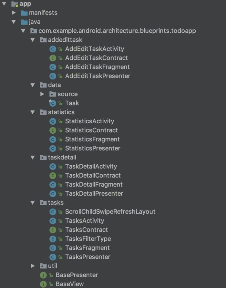The image size is (226, 288).
Task: Click the interface icon beside StatisticsContract
Action: tap(53, 130)
